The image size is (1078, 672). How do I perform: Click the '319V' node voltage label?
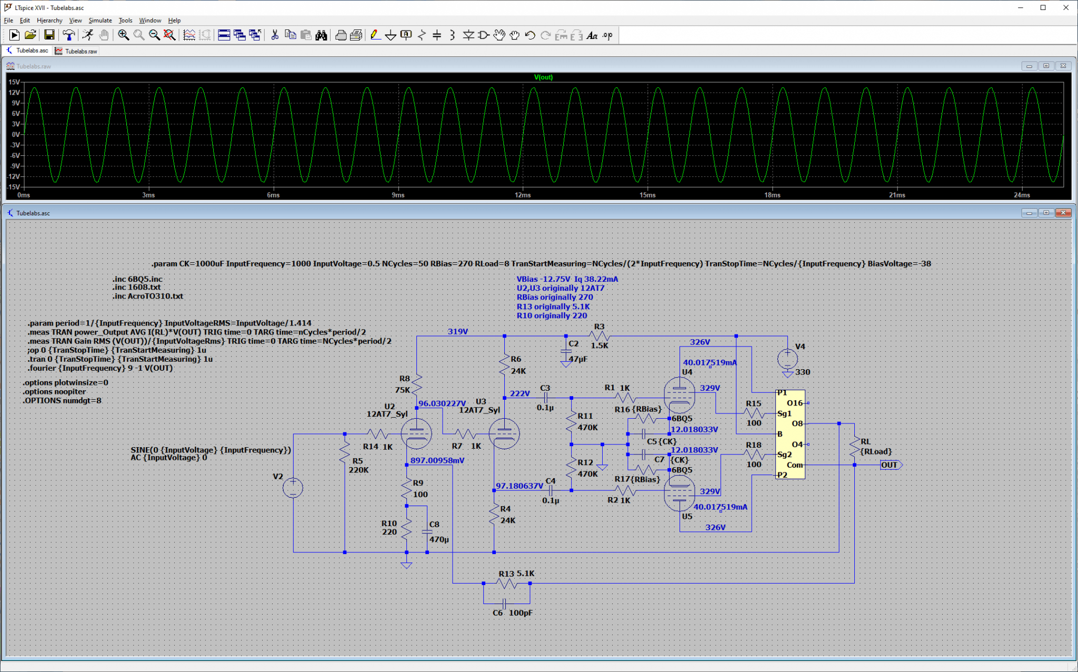click(458, 331)
